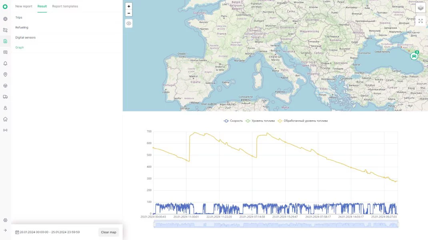This screenshot has width=428, height=240.
Task: Open the Report templates tab
Action: coord(65,6)
